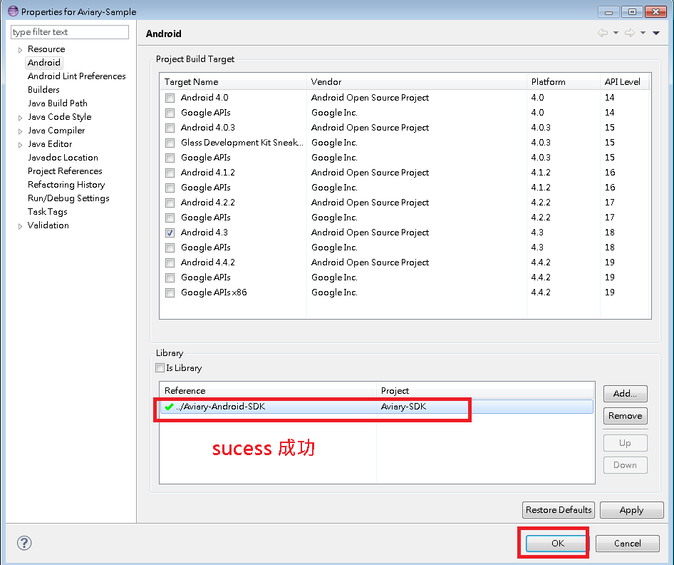The width and height of the screenshot is (674, 565).
Task: Open the Project References page
Action: [65, 170]
